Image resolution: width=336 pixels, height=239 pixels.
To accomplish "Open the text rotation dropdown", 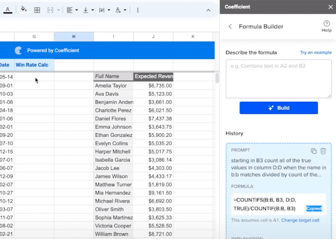I will (121, 10).
